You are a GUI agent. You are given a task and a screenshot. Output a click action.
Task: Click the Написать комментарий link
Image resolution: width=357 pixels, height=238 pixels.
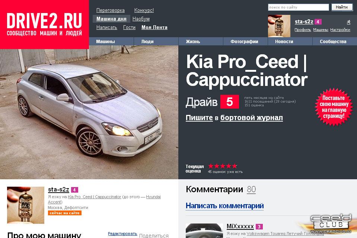225,206
